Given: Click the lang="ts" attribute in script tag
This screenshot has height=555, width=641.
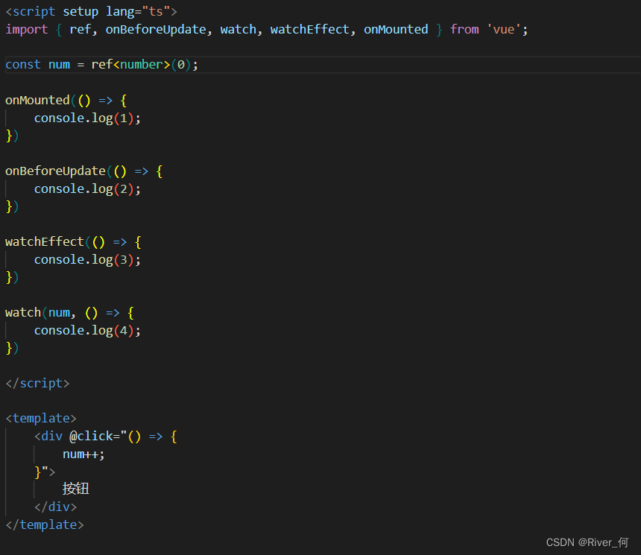Looking at the screenshot, I should coord(138,11).
